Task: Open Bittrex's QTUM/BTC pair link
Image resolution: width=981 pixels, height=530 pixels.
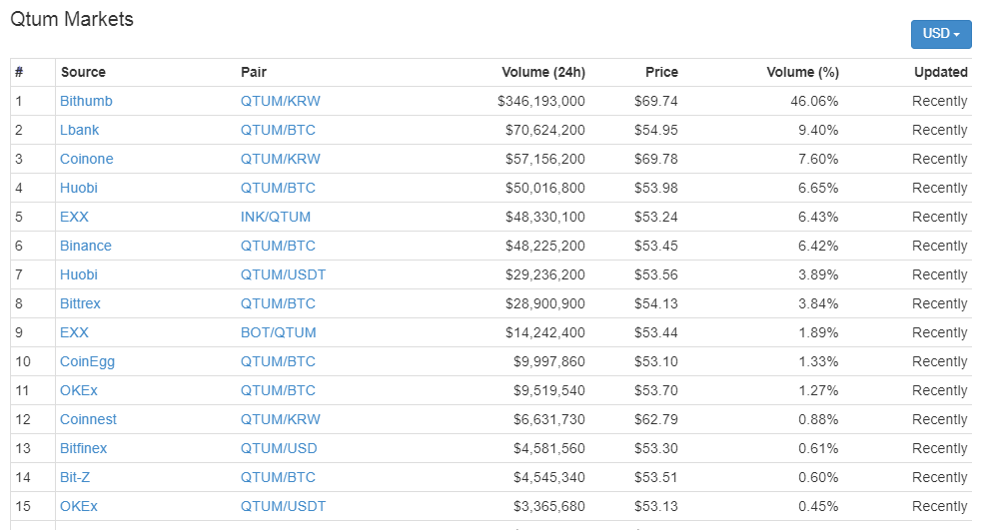Action: pos(278,303)
